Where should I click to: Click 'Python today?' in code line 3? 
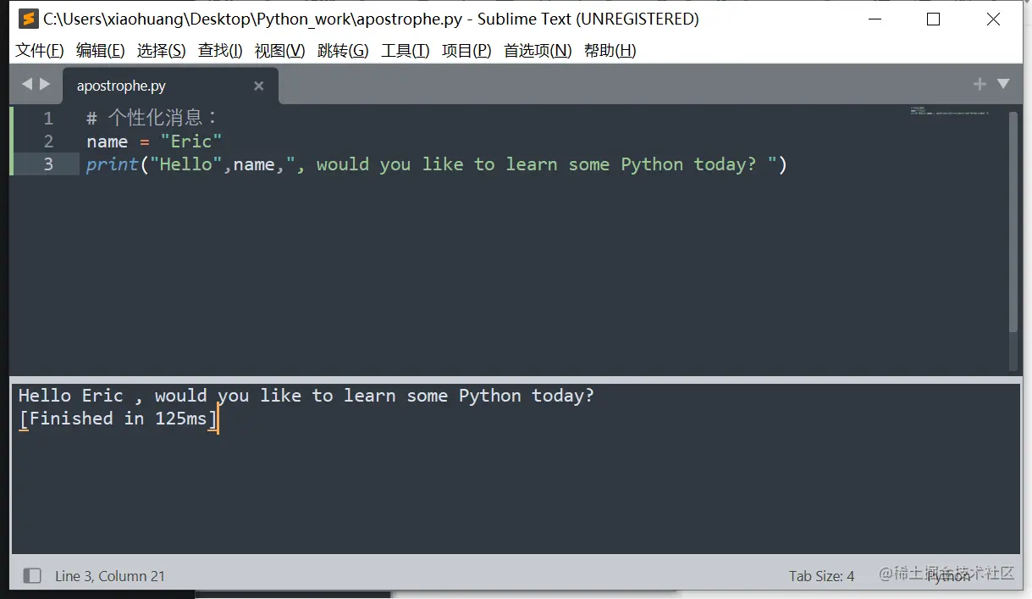pos(688,164)
